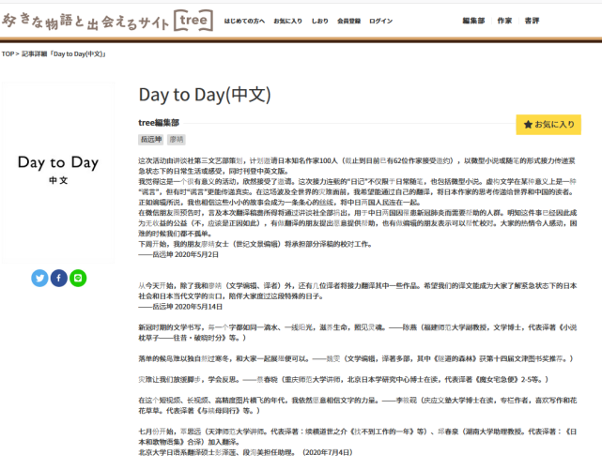Image resolution: width=602 pixels, height=470 pixels.
Task: Click the Day to Day 中文 cover thumbnail
Action: pos(58,173)
